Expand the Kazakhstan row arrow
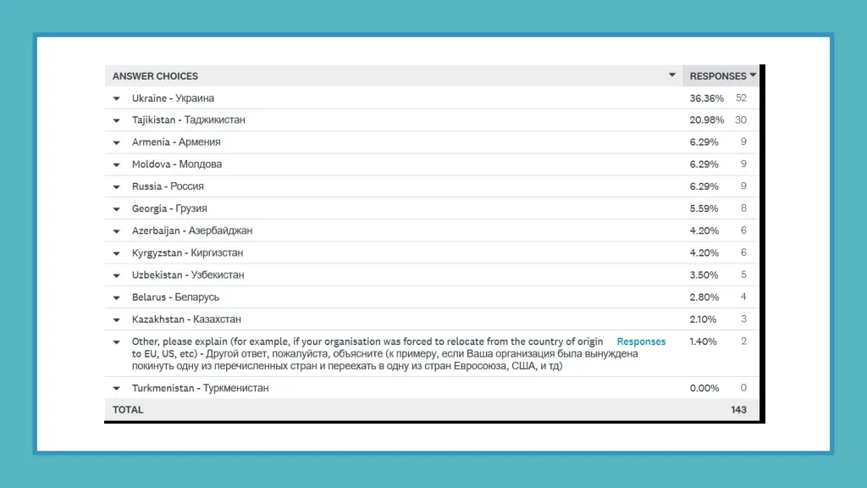The height and width of the screenshot is (488, 867). [117, 319]
